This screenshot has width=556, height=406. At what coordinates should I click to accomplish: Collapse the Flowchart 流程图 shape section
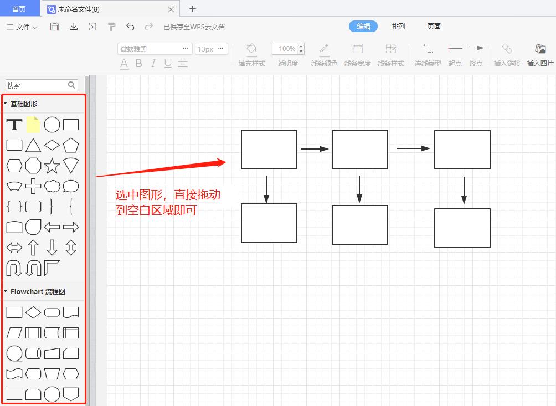tap(6, 291)
